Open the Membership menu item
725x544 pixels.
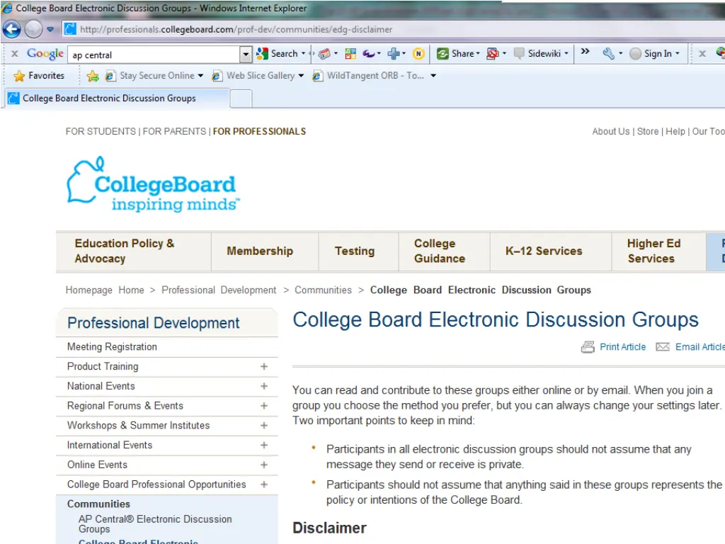pyautogui.click(x=265, y=251)
